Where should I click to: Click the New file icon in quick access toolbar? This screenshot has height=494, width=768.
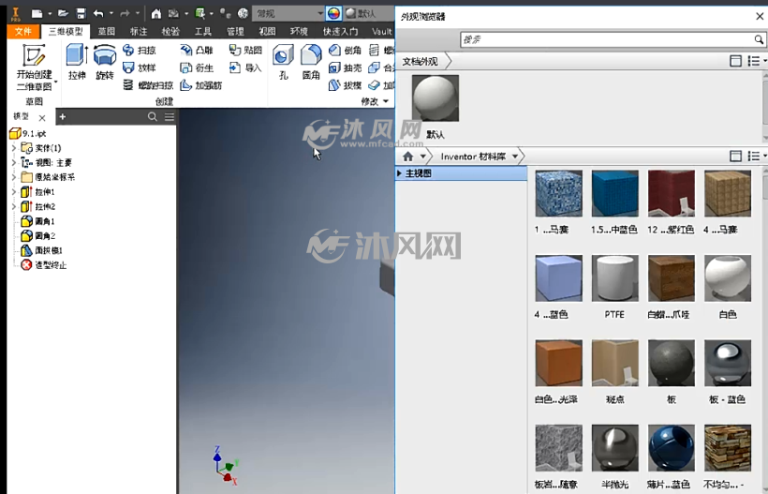coord(37,13)
